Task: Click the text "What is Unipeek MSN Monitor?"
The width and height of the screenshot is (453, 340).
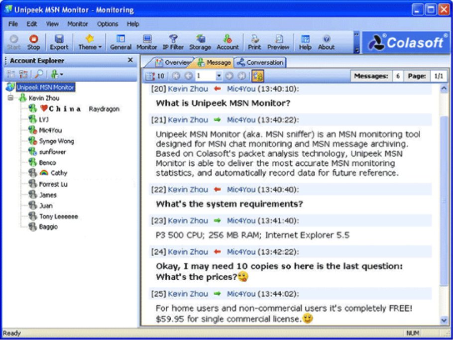Action: pyautogui.click(x=223, y=103)
